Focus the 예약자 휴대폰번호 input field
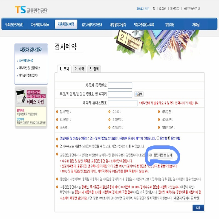 tap(123, 103)
